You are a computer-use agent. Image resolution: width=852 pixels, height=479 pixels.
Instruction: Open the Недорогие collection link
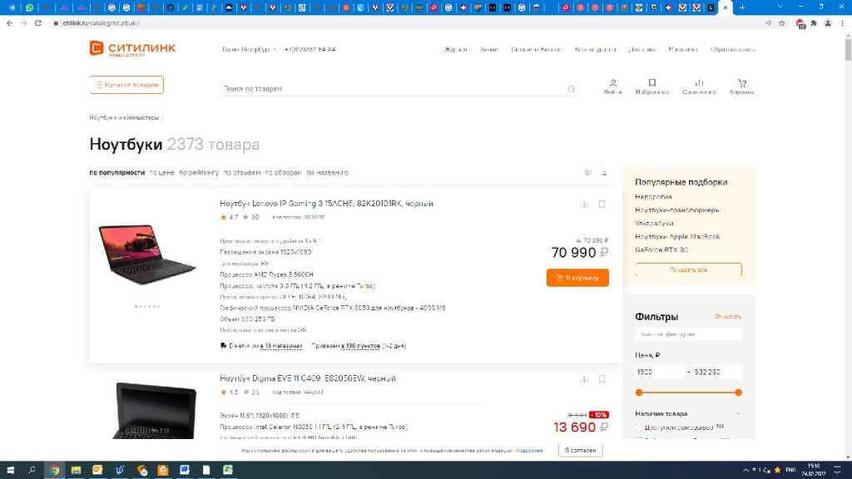click(653, 197)
